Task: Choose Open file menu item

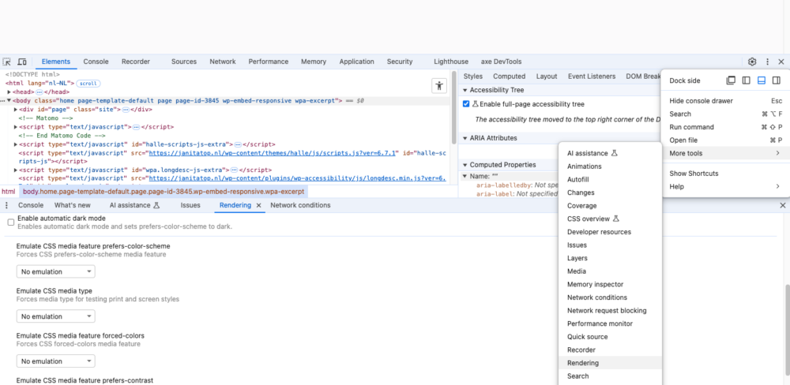Action: (x=725, y=140)
